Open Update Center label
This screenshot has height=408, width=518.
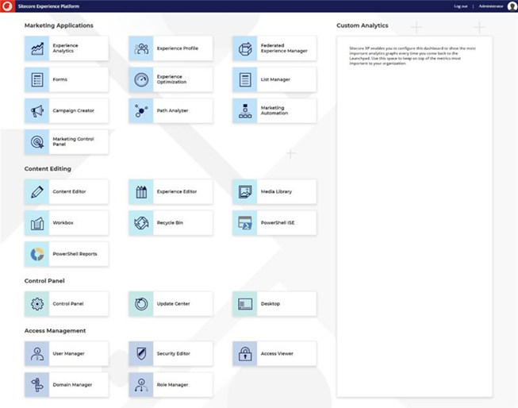174,304
